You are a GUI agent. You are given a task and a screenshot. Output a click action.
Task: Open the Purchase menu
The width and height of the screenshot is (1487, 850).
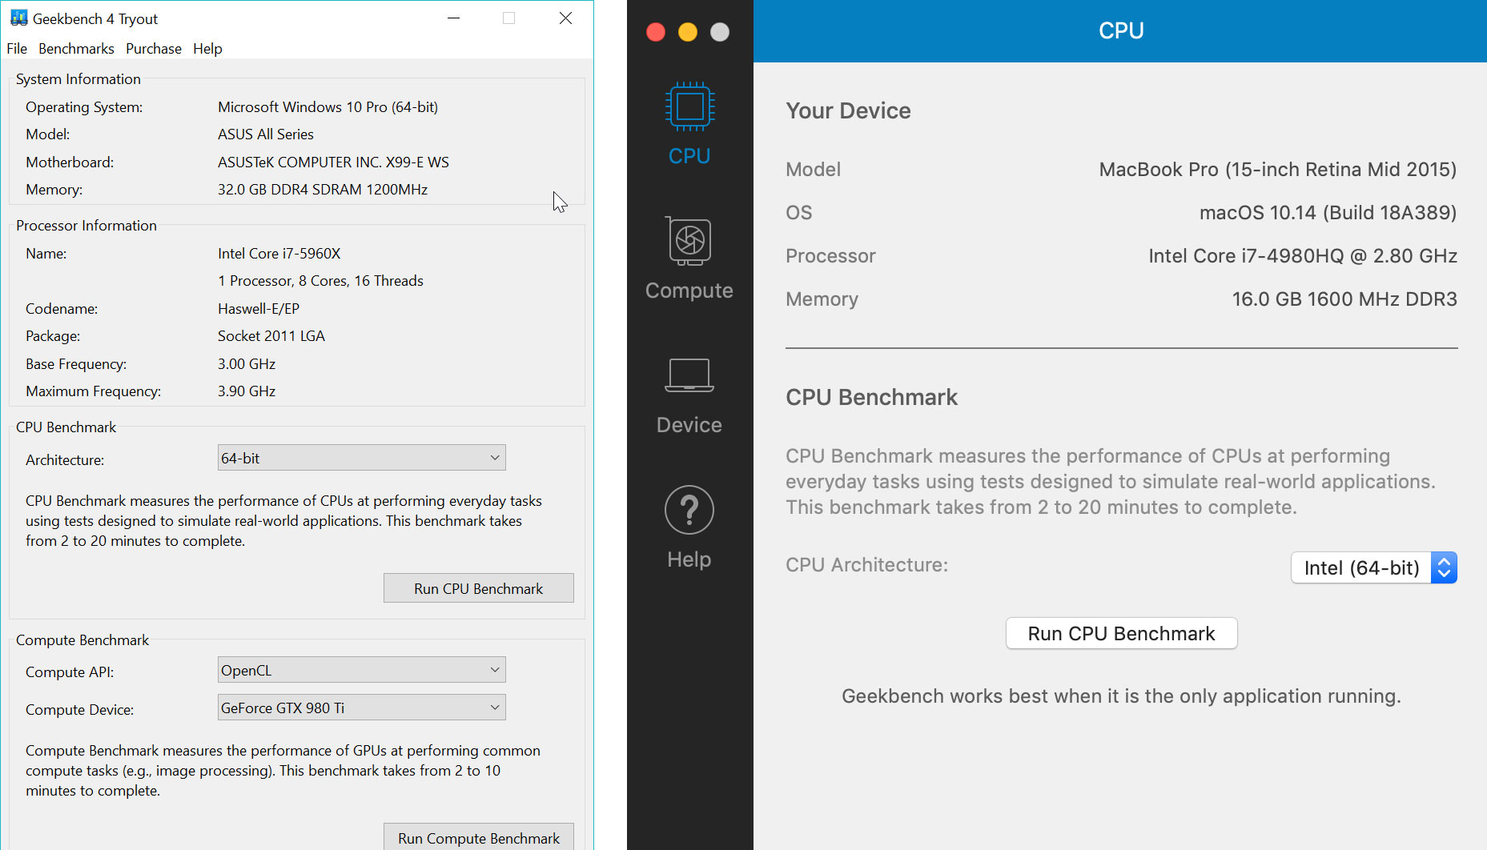click(154, 49)
